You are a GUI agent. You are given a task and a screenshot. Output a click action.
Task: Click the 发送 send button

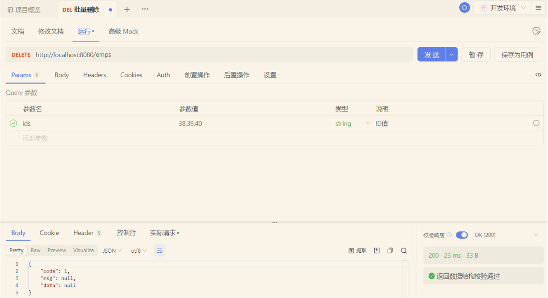pos(431,54)
